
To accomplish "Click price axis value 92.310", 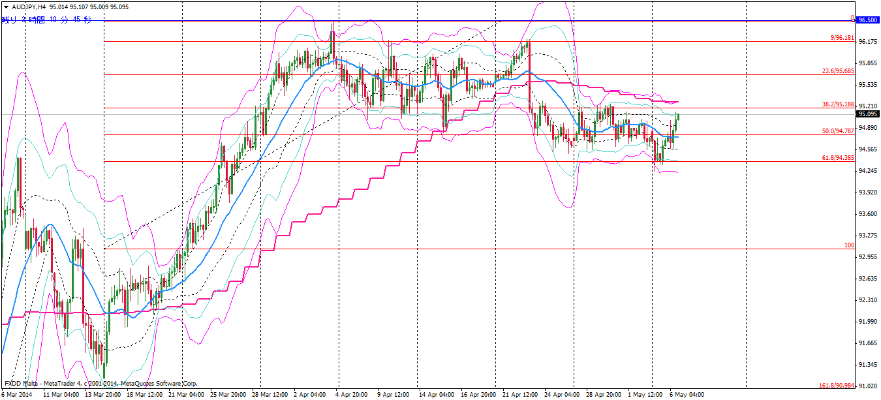I will click(x=868, y=300).
